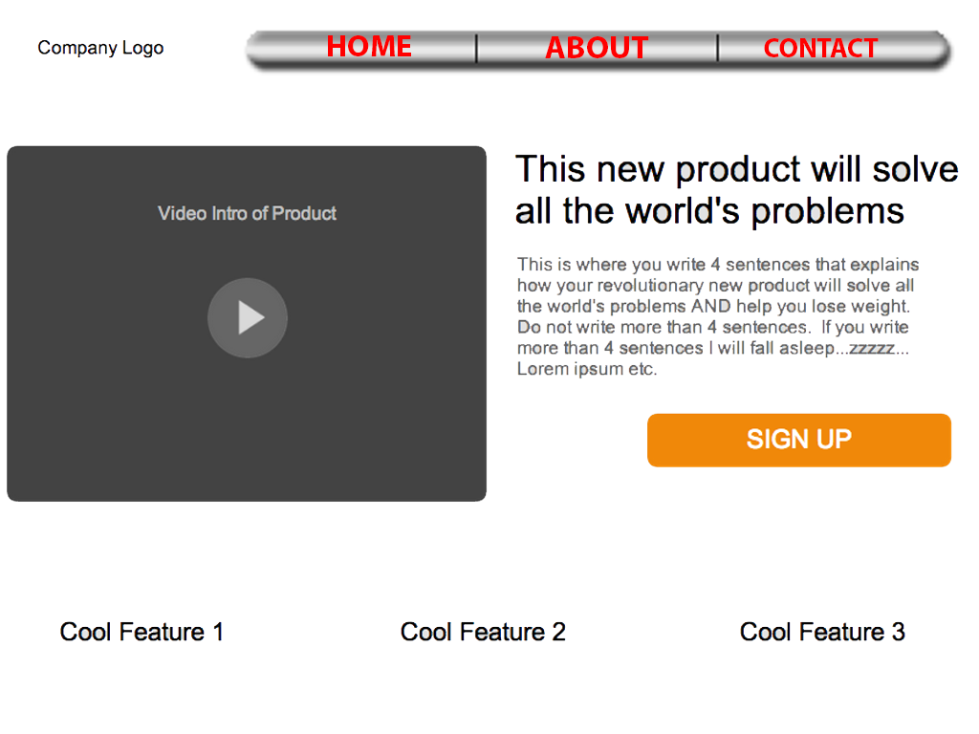This screenshot has height=734, width=979.
Task: Go to the ABOUT page
Action: point(597,48)
